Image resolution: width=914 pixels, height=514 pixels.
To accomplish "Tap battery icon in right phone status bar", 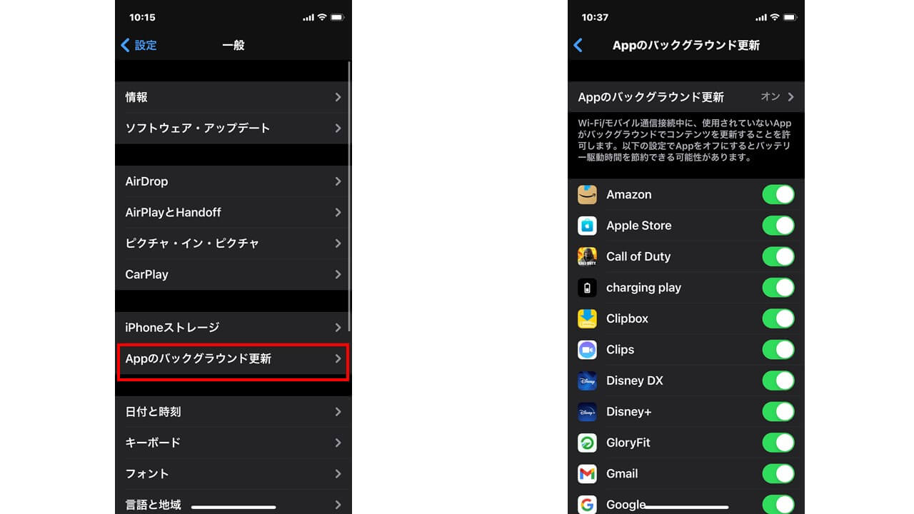I will pos(790,17).
